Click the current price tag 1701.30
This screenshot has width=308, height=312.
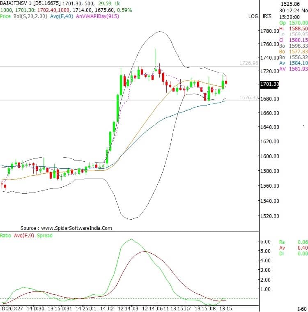(x=269, y=84)
